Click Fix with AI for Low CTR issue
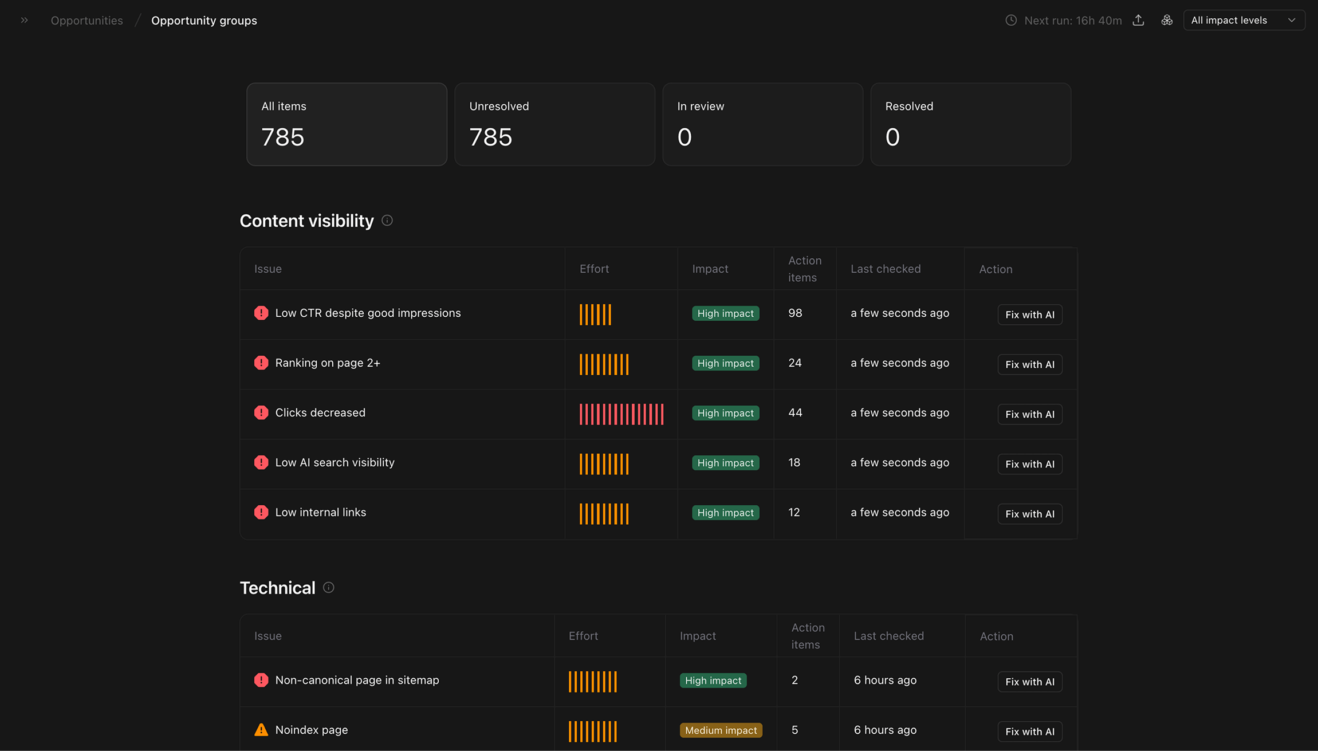The image size is (1318, 751). tap(1029, 314)
